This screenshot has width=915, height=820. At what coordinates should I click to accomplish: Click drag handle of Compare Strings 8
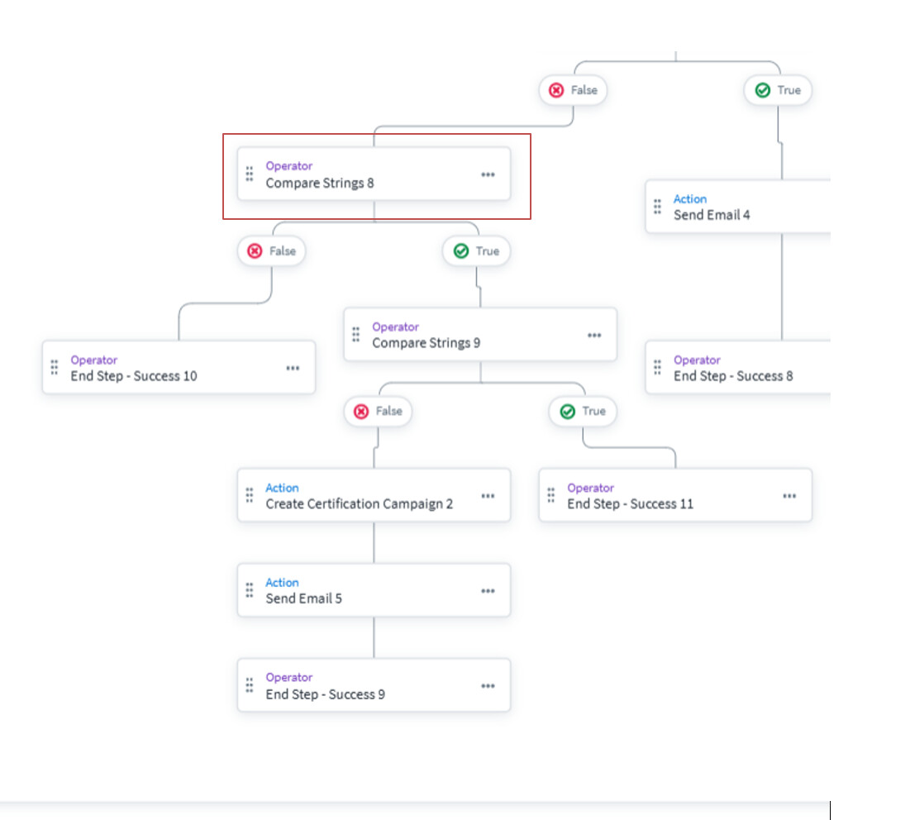(x=250, y=174)
